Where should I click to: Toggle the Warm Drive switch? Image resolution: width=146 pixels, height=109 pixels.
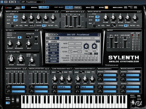35,55
